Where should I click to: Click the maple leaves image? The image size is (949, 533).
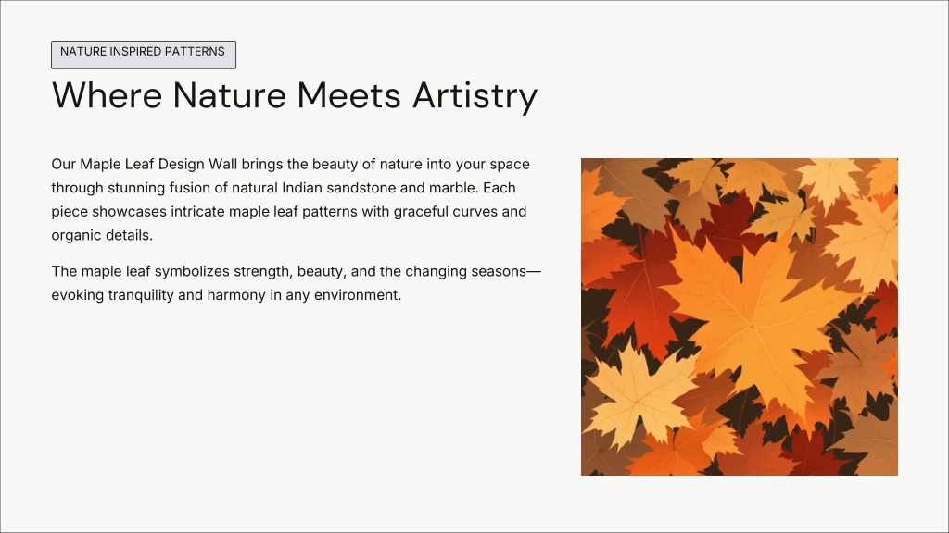[739, 316]
